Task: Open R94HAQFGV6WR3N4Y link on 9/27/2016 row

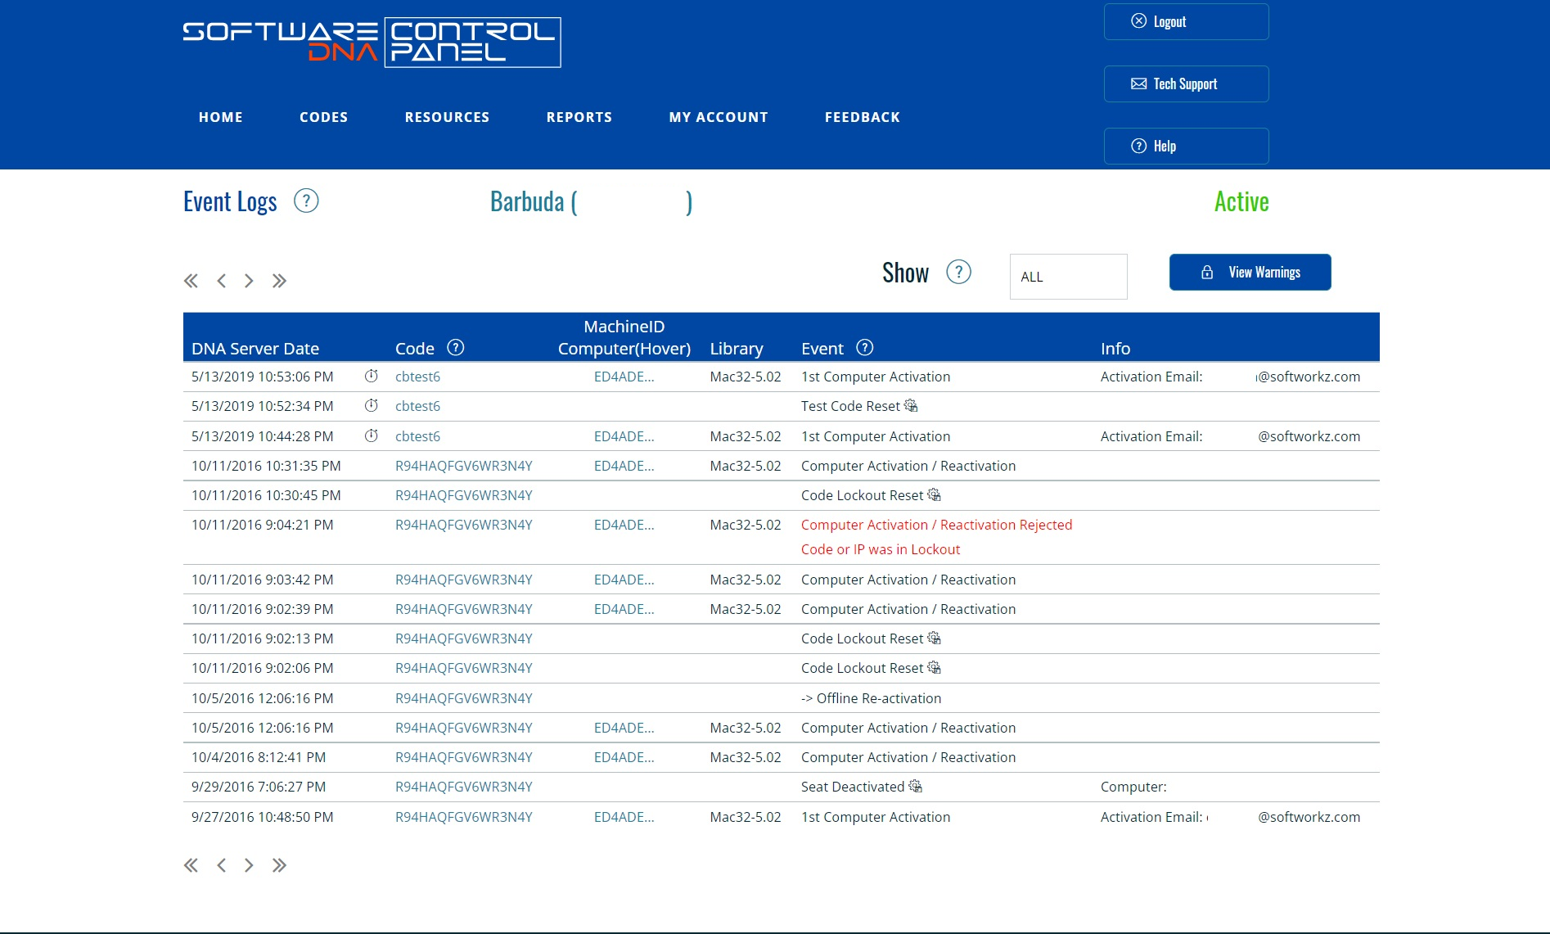Action: [464, 817]
